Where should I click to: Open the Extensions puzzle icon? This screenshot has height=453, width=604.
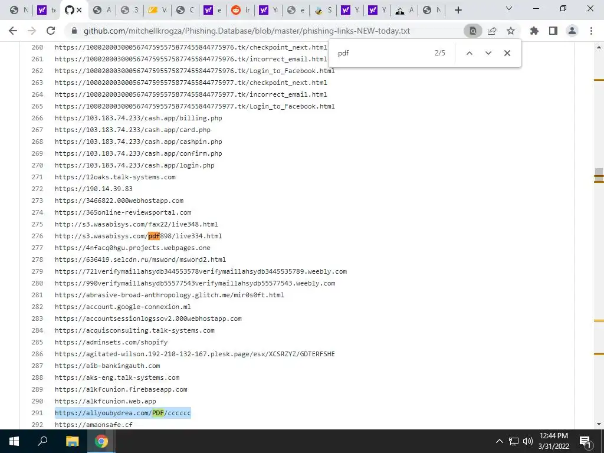click(x=534, y=31)
